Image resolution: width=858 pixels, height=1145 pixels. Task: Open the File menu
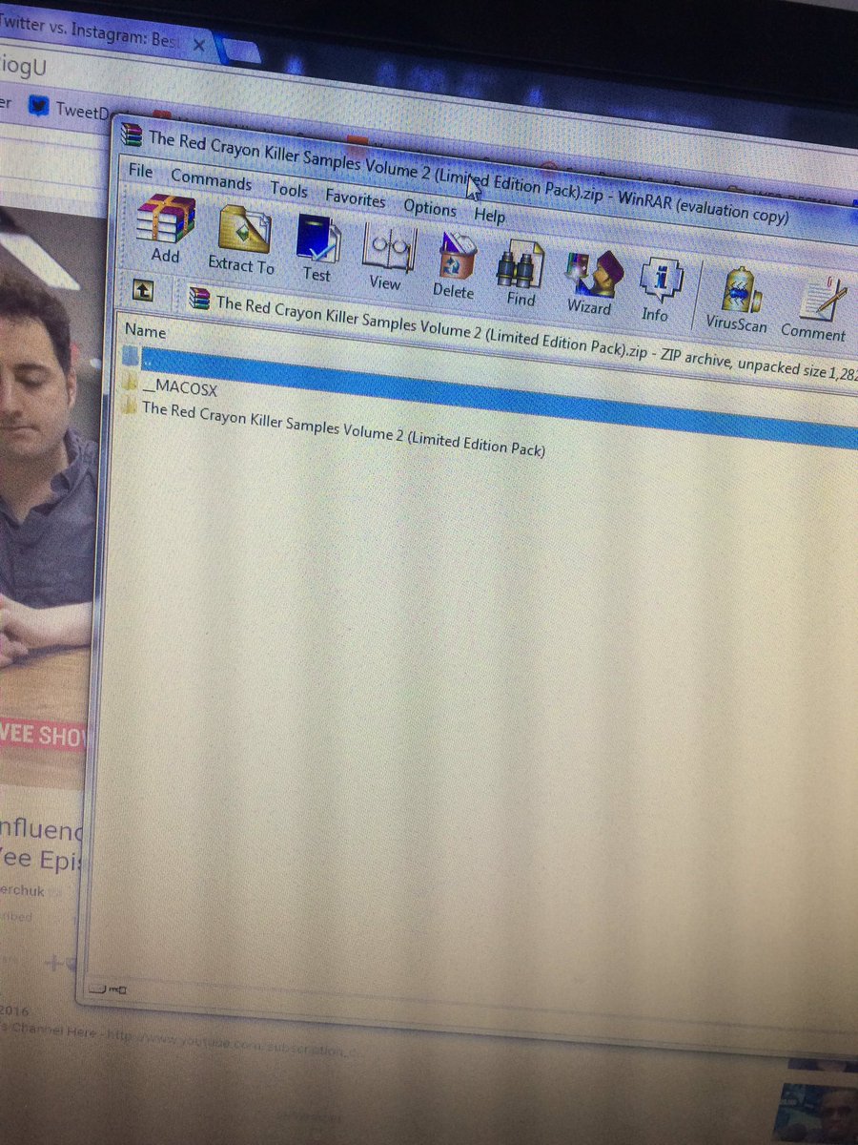pos(140,171)
